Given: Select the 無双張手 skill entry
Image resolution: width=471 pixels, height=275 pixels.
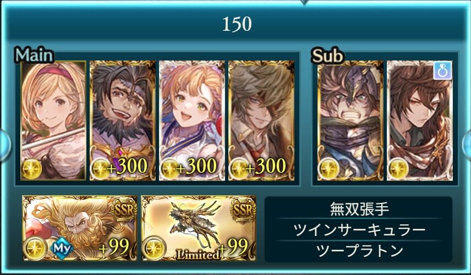Looking at the screenshot, I should (359, 208).
